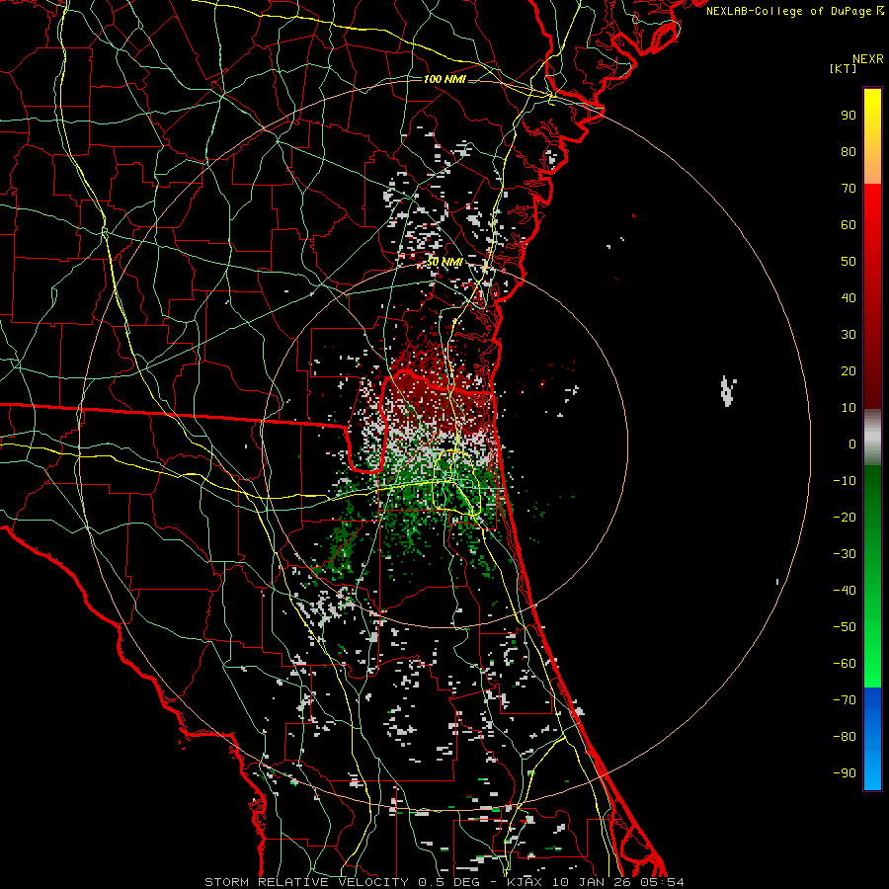Click the 40 value on velocity scale
The width and height of the screenshot is (889, 889).
pyautogui.click(x=849, y=297)
